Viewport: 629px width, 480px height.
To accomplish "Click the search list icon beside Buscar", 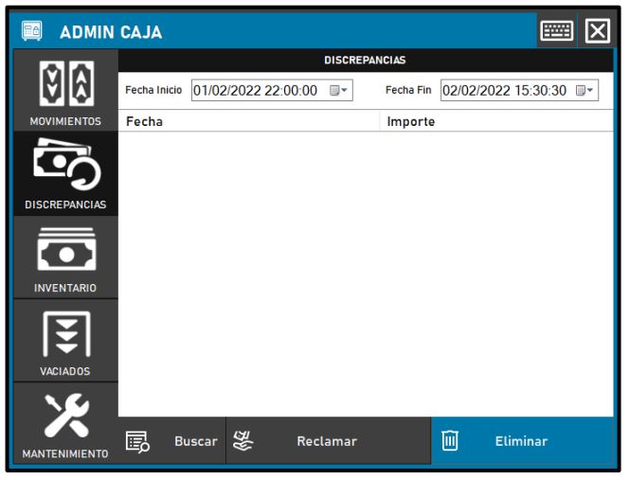I will 138,441.
